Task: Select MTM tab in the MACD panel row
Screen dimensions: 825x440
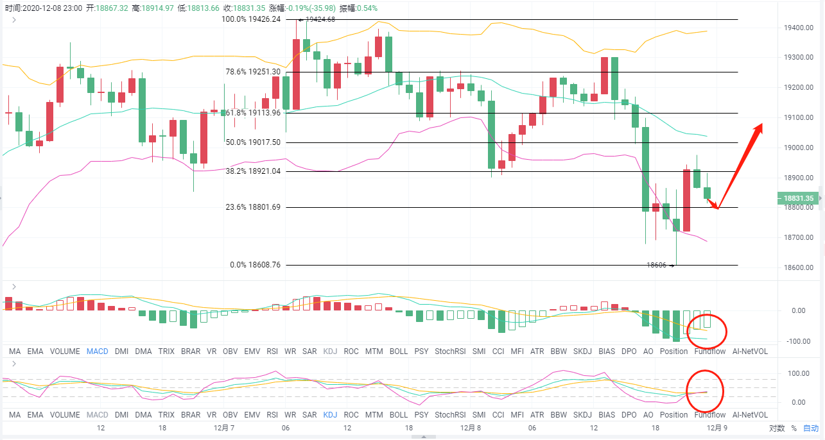Action: point(374,351)
